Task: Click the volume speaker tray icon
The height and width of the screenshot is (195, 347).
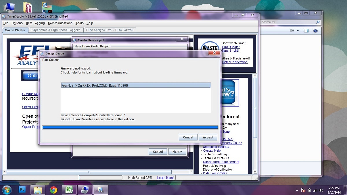Action: pos(321,190)
